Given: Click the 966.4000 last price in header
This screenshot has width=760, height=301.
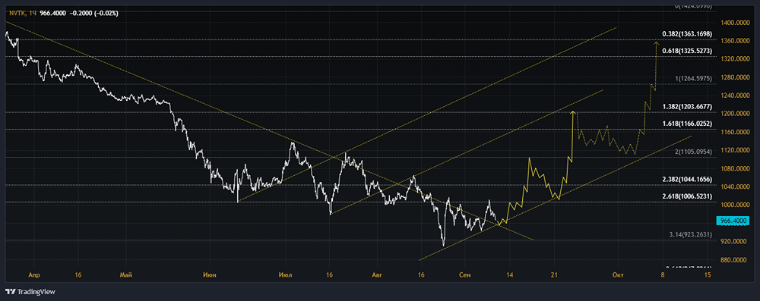Looking at the screenshot, I should coord(53,14).
